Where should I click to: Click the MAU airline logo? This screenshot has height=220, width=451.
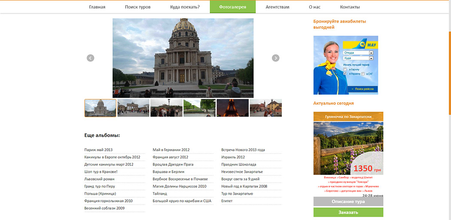click(363, 44)
